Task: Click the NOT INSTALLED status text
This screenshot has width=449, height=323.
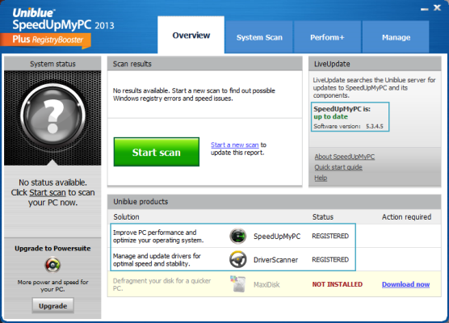Action: click(338, 284)
